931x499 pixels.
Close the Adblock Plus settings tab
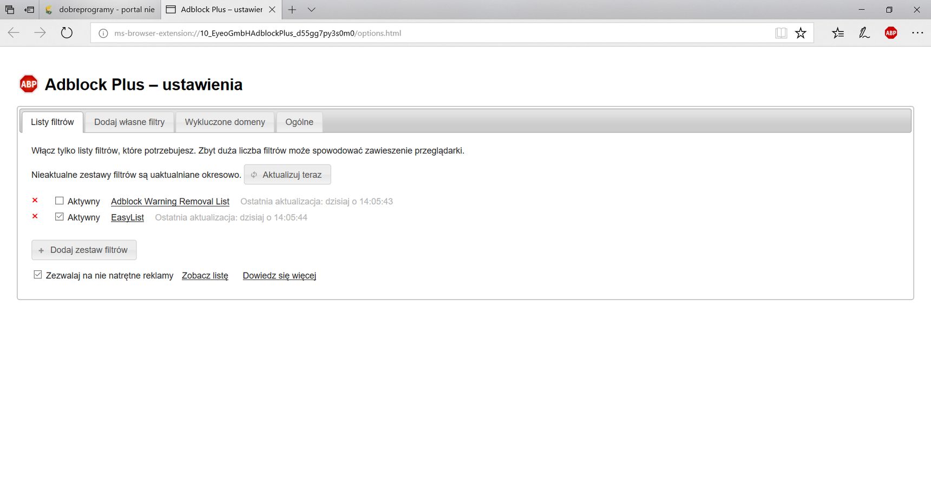point(272,10)
